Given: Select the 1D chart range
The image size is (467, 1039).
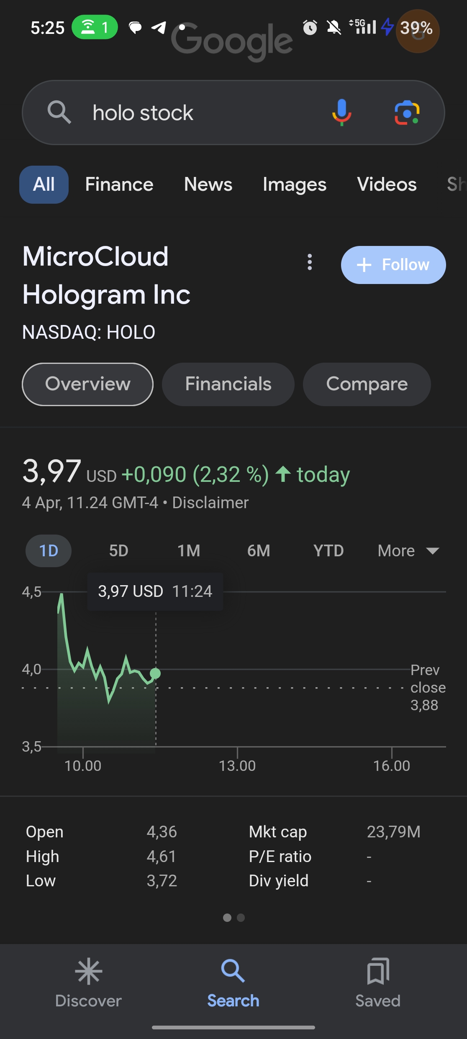Looking at the screenshot, I should pos(49,550).
